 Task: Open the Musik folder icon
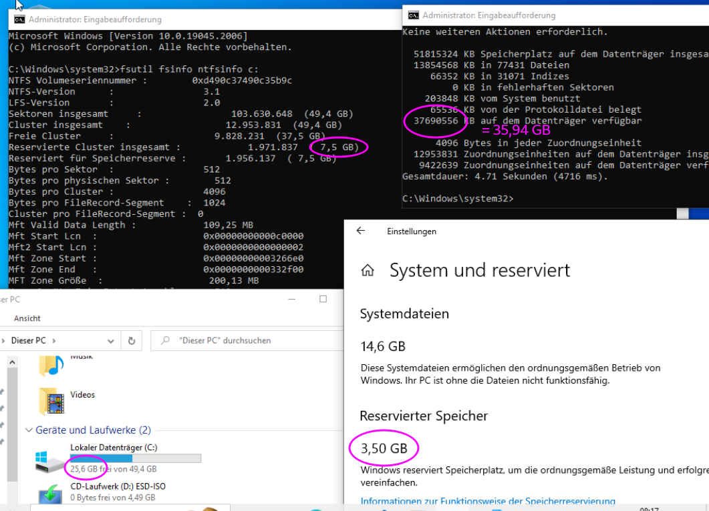click(x=51, y=365)
